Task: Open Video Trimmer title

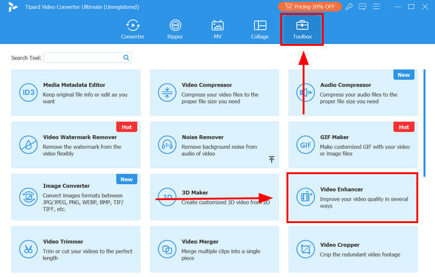Action: point(63,242)
